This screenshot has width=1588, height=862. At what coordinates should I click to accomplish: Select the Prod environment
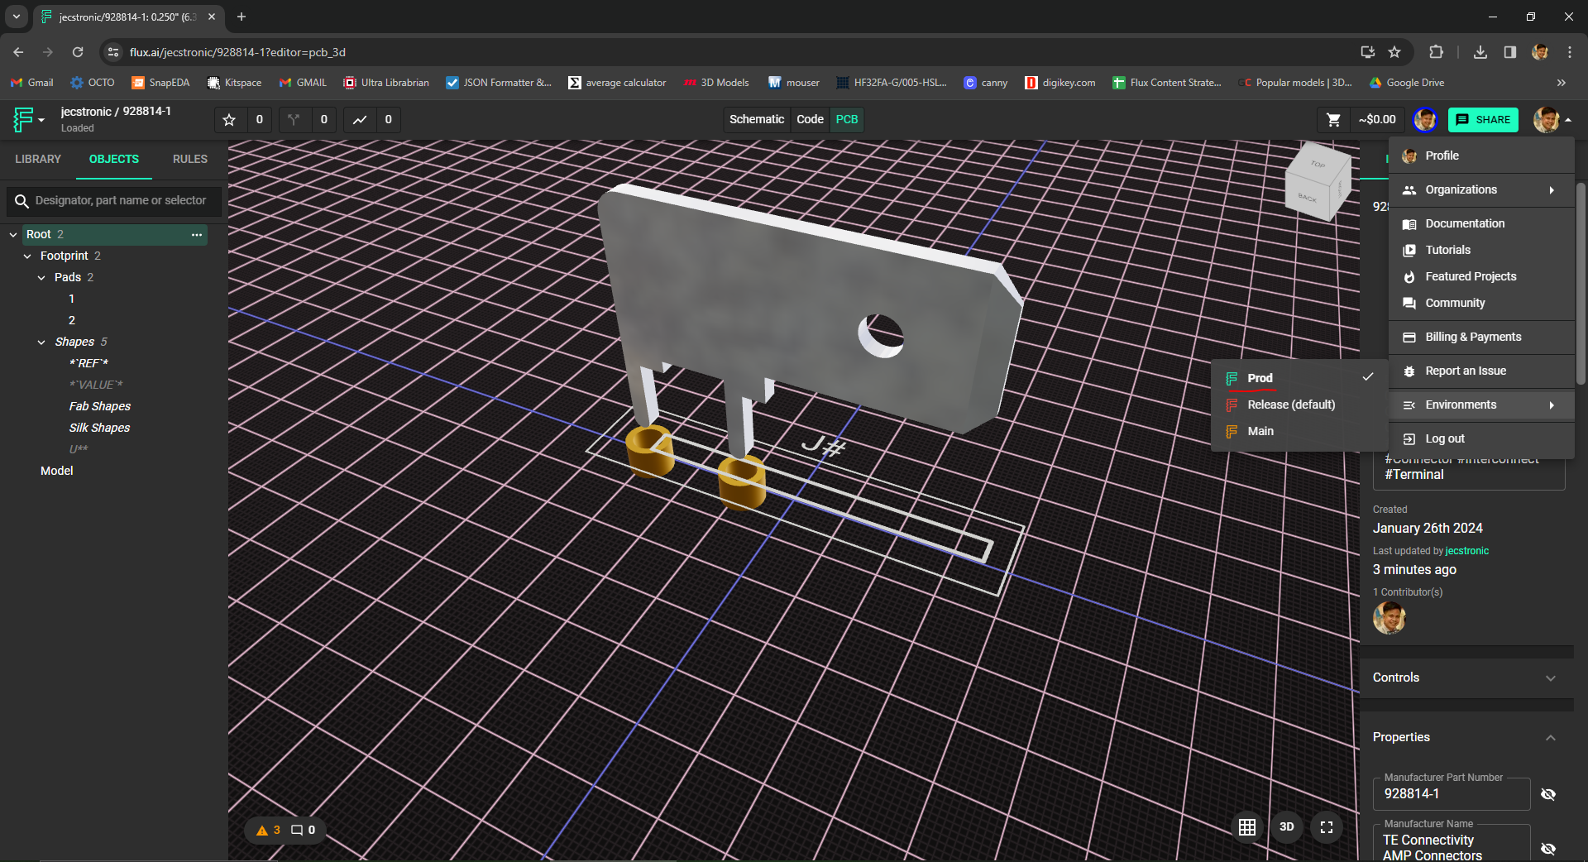coord(1299,378)
